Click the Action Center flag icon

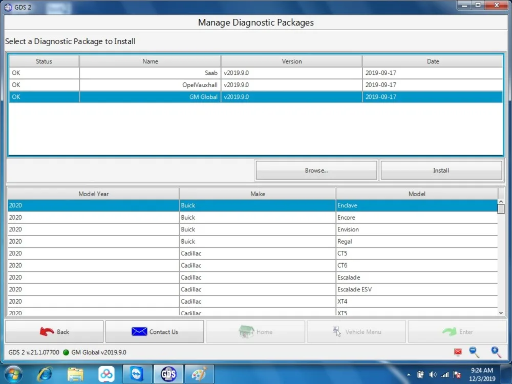click(457, 375)
